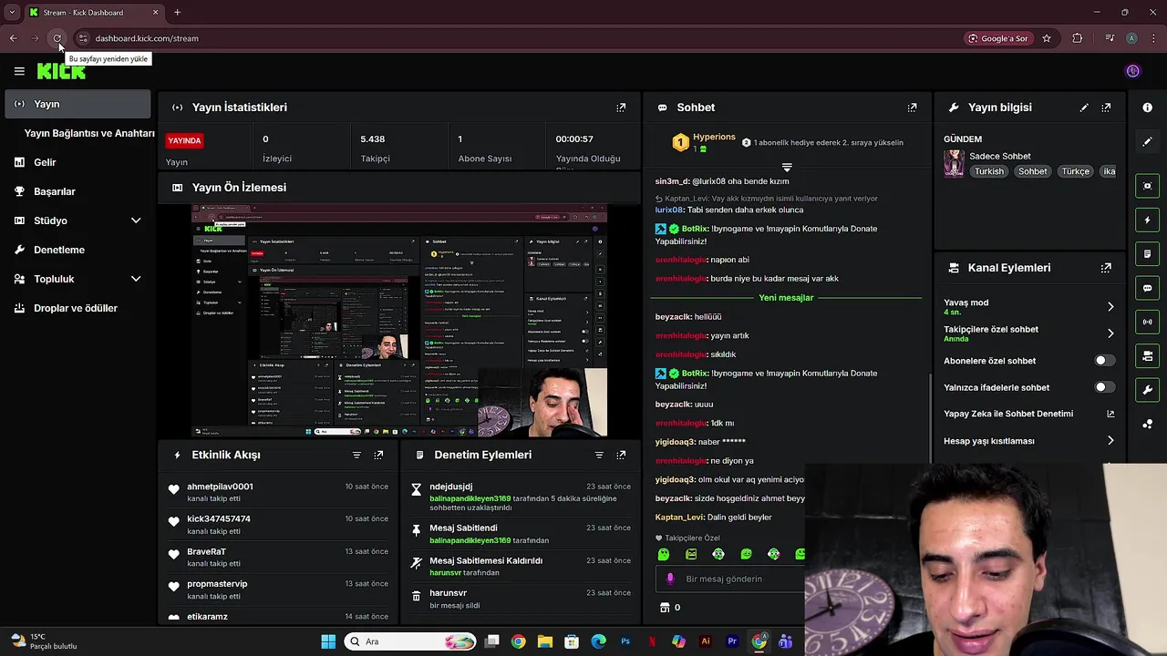Toggle the lightning bolt widget icon in right rail

pyautogui.click(x=1147, y=220)
